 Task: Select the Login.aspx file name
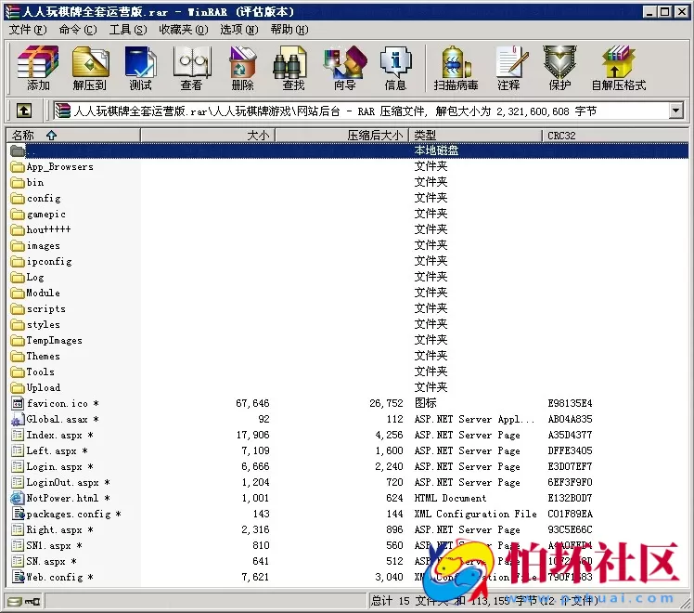pyautogui.click(x=59, y=466)
